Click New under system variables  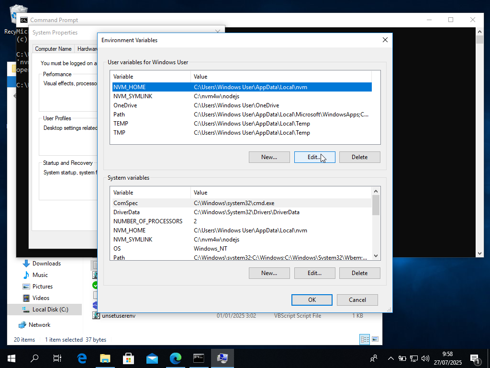click(x=269, y=273)
